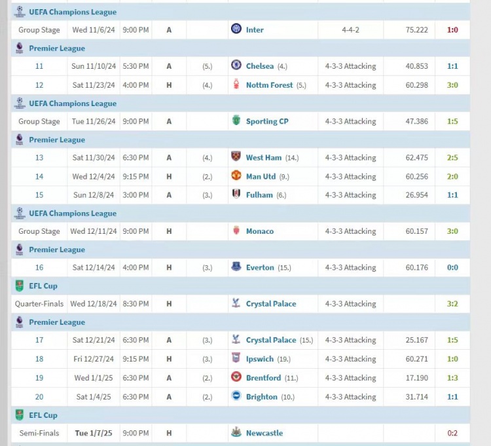The width and height of the screenshot is (491, 446).
Task: Click attendance value 75.222
Action: pyautogui.click(x=416, y=29)
